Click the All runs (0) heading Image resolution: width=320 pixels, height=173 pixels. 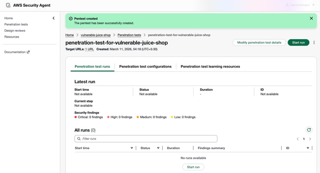tap(85, 130)
